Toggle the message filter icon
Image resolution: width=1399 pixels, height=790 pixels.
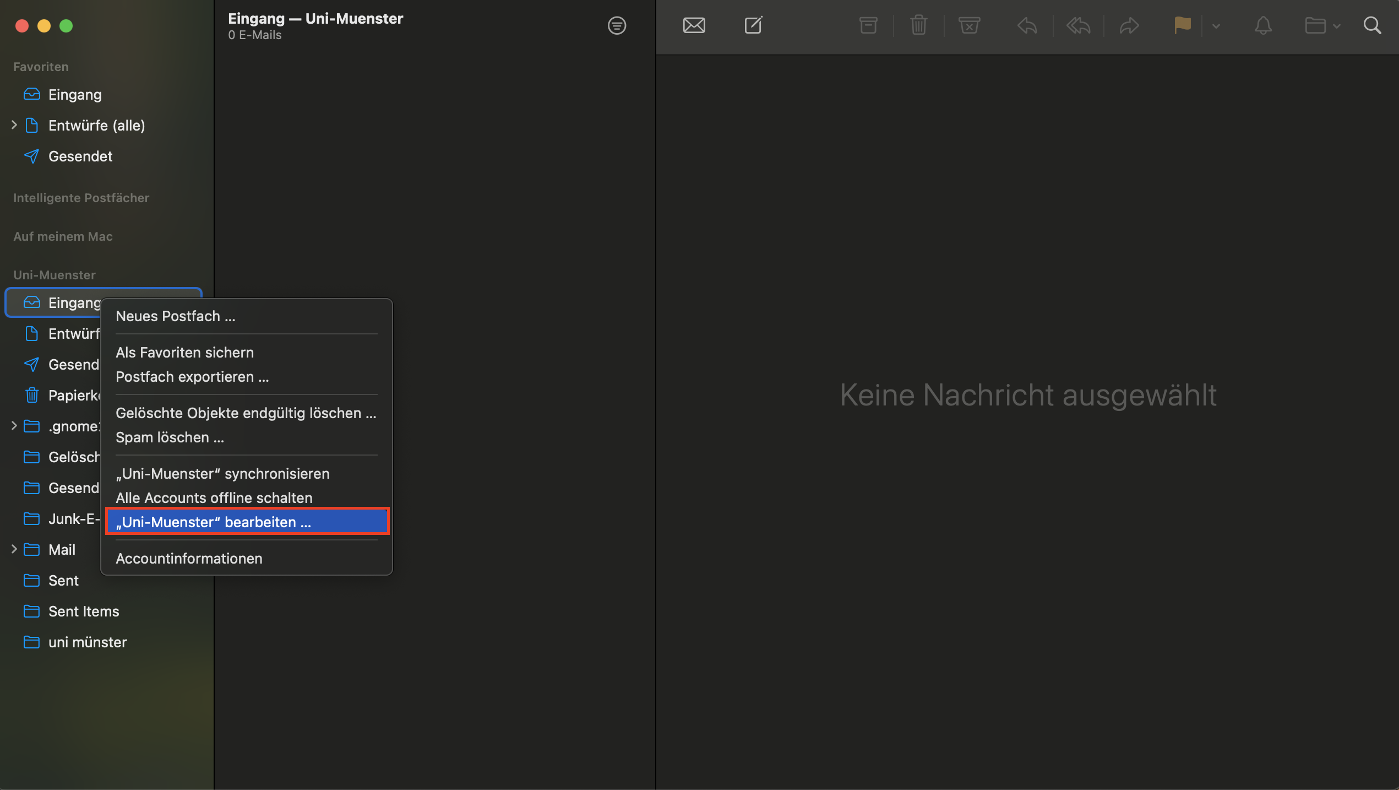[x=617, y=25]
